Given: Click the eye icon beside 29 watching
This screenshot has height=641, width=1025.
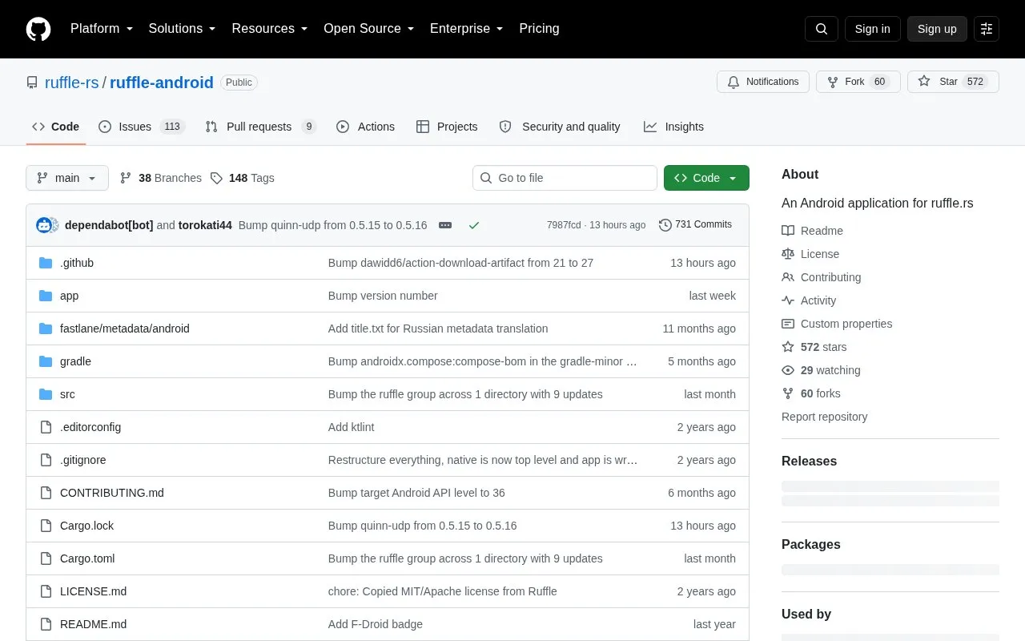Looking at the screenshot, I should (788, 370).
